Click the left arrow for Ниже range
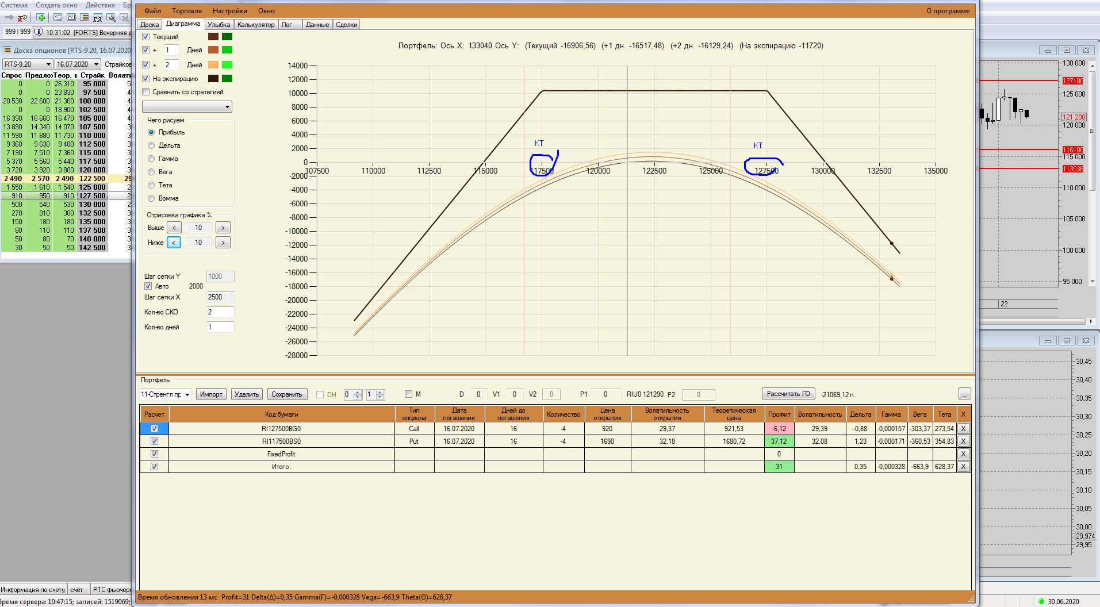The height and width of the screenshot is (607, 1100). (x=174, y=243)
